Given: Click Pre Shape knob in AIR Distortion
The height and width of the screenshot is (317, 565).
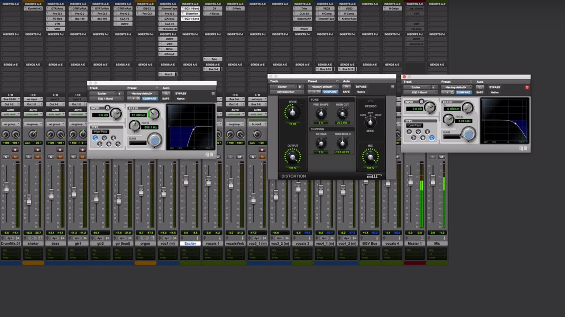Looking at the screenshot, I should pyautogui.click(x=321, y=114).
